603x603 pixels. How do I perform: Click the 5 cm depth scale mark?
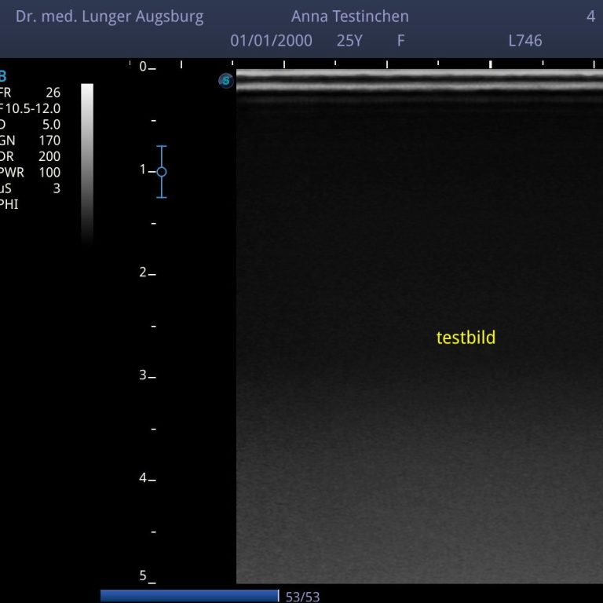coord(147,576)
